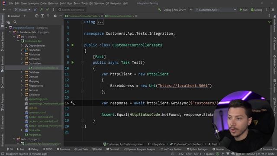277x156 pixels.
Task: Open the Python Packages tool window
Action: (197, 149)
